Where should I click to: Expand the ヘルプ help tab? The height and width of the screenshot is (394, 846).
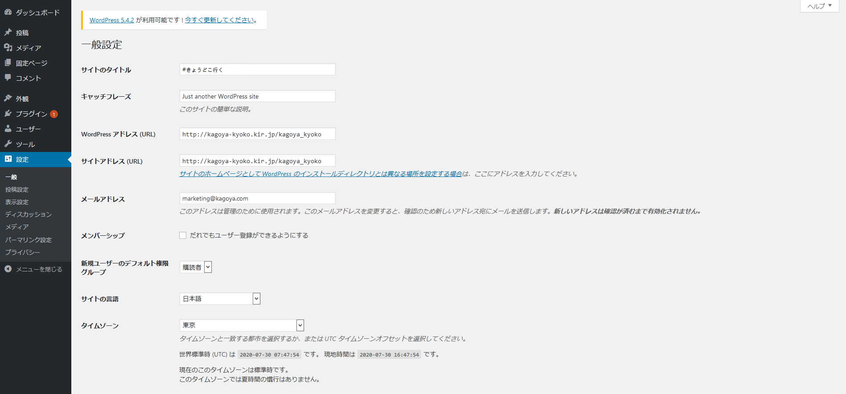coord(819,6)
